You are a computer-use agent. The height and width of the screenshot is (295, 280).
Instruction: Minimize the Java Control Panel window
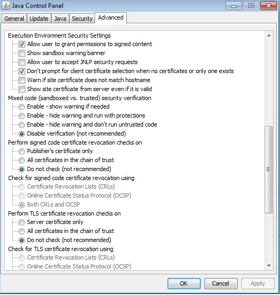coord(234,6)
